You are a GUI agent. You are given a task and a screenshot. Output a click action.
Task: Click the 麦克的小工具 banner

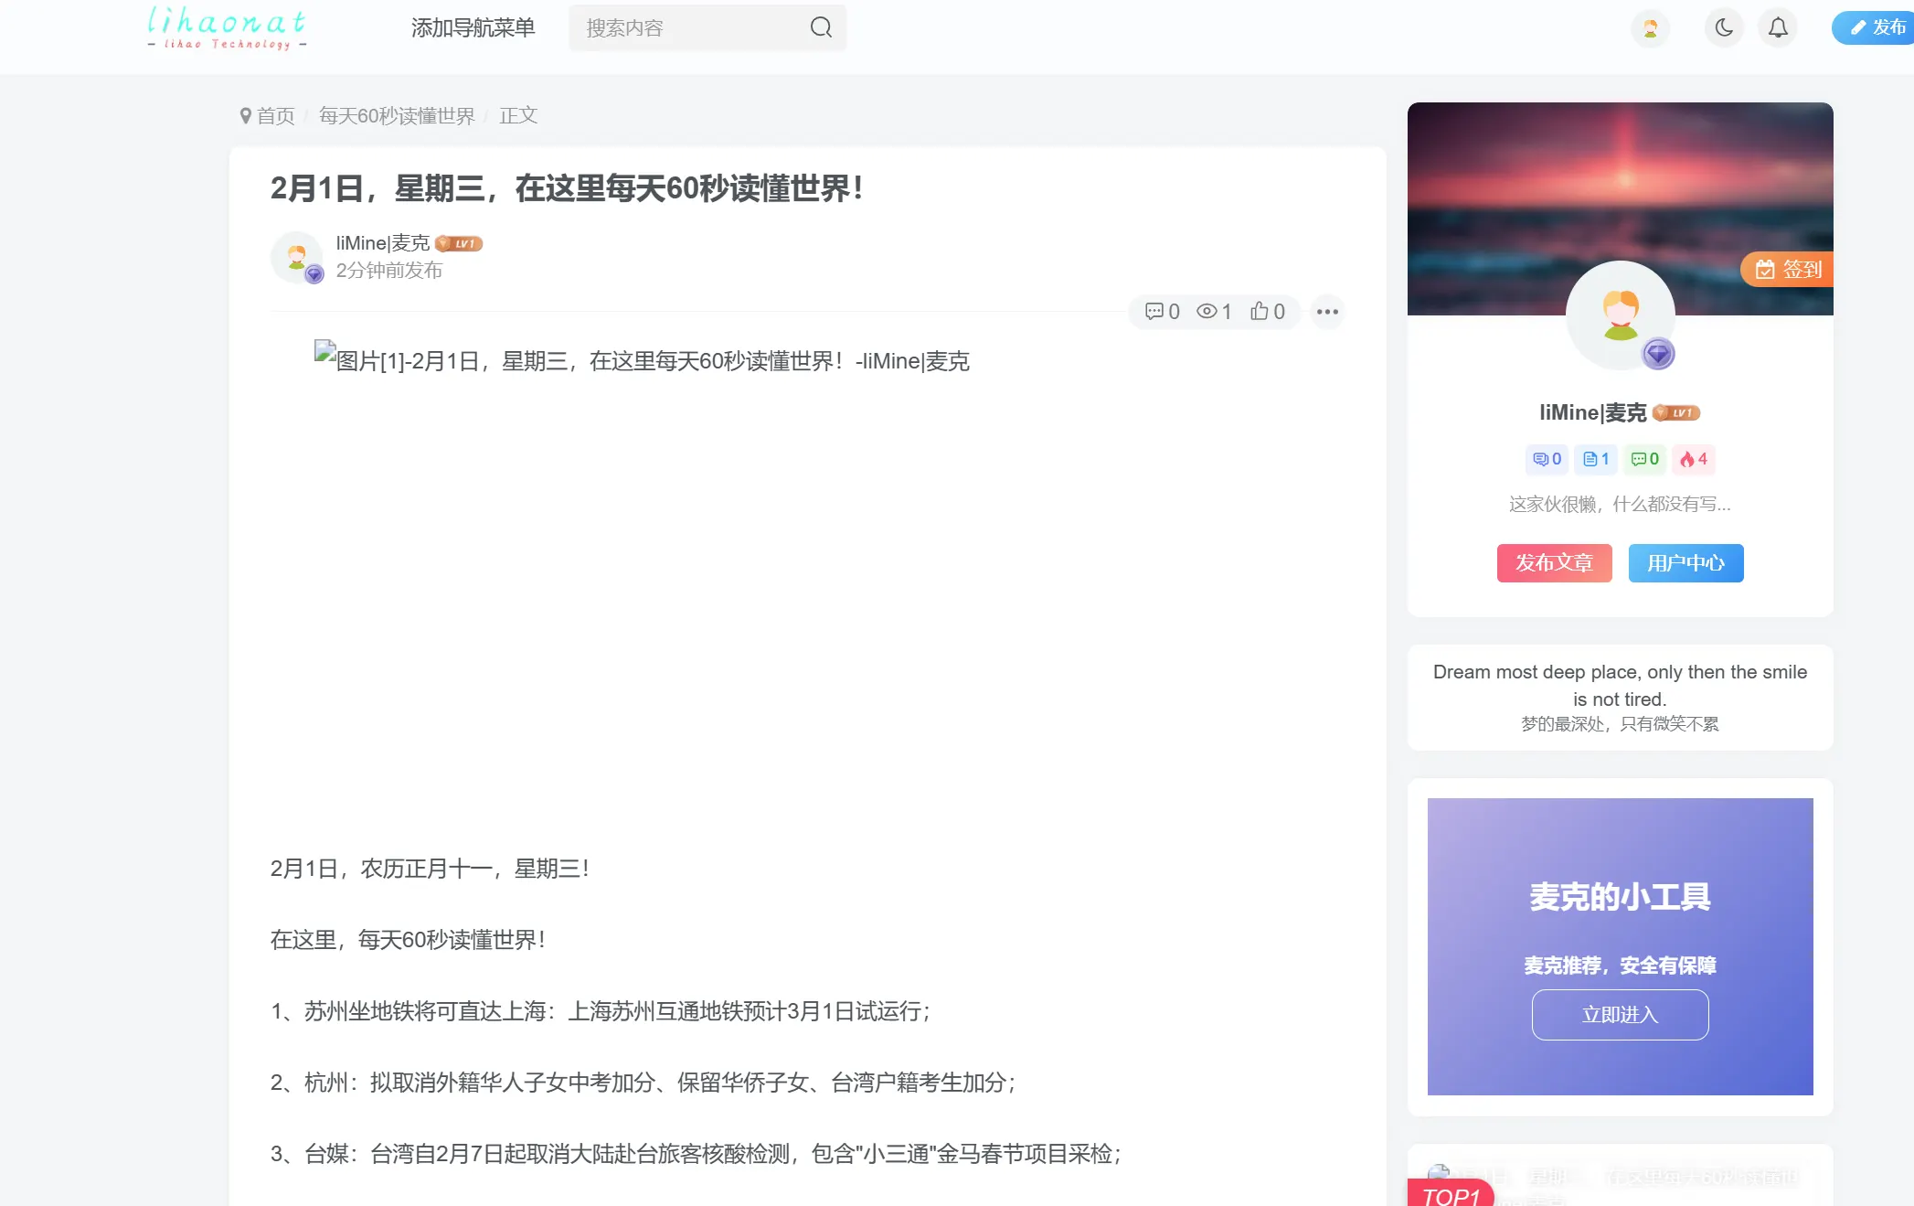[x=1620, y=947]
